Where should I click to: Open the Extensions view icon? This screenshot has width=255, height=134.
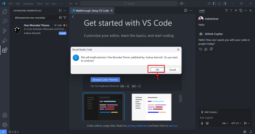(5, 50)
